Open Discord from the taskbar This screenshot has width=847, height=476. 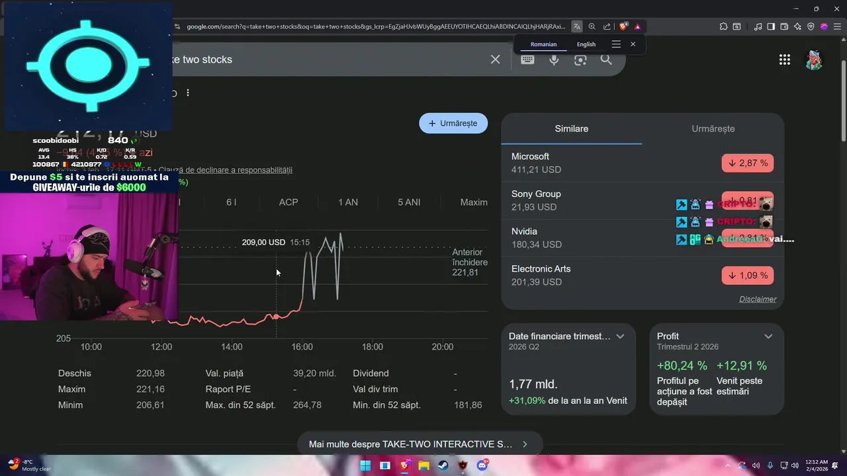482,465
